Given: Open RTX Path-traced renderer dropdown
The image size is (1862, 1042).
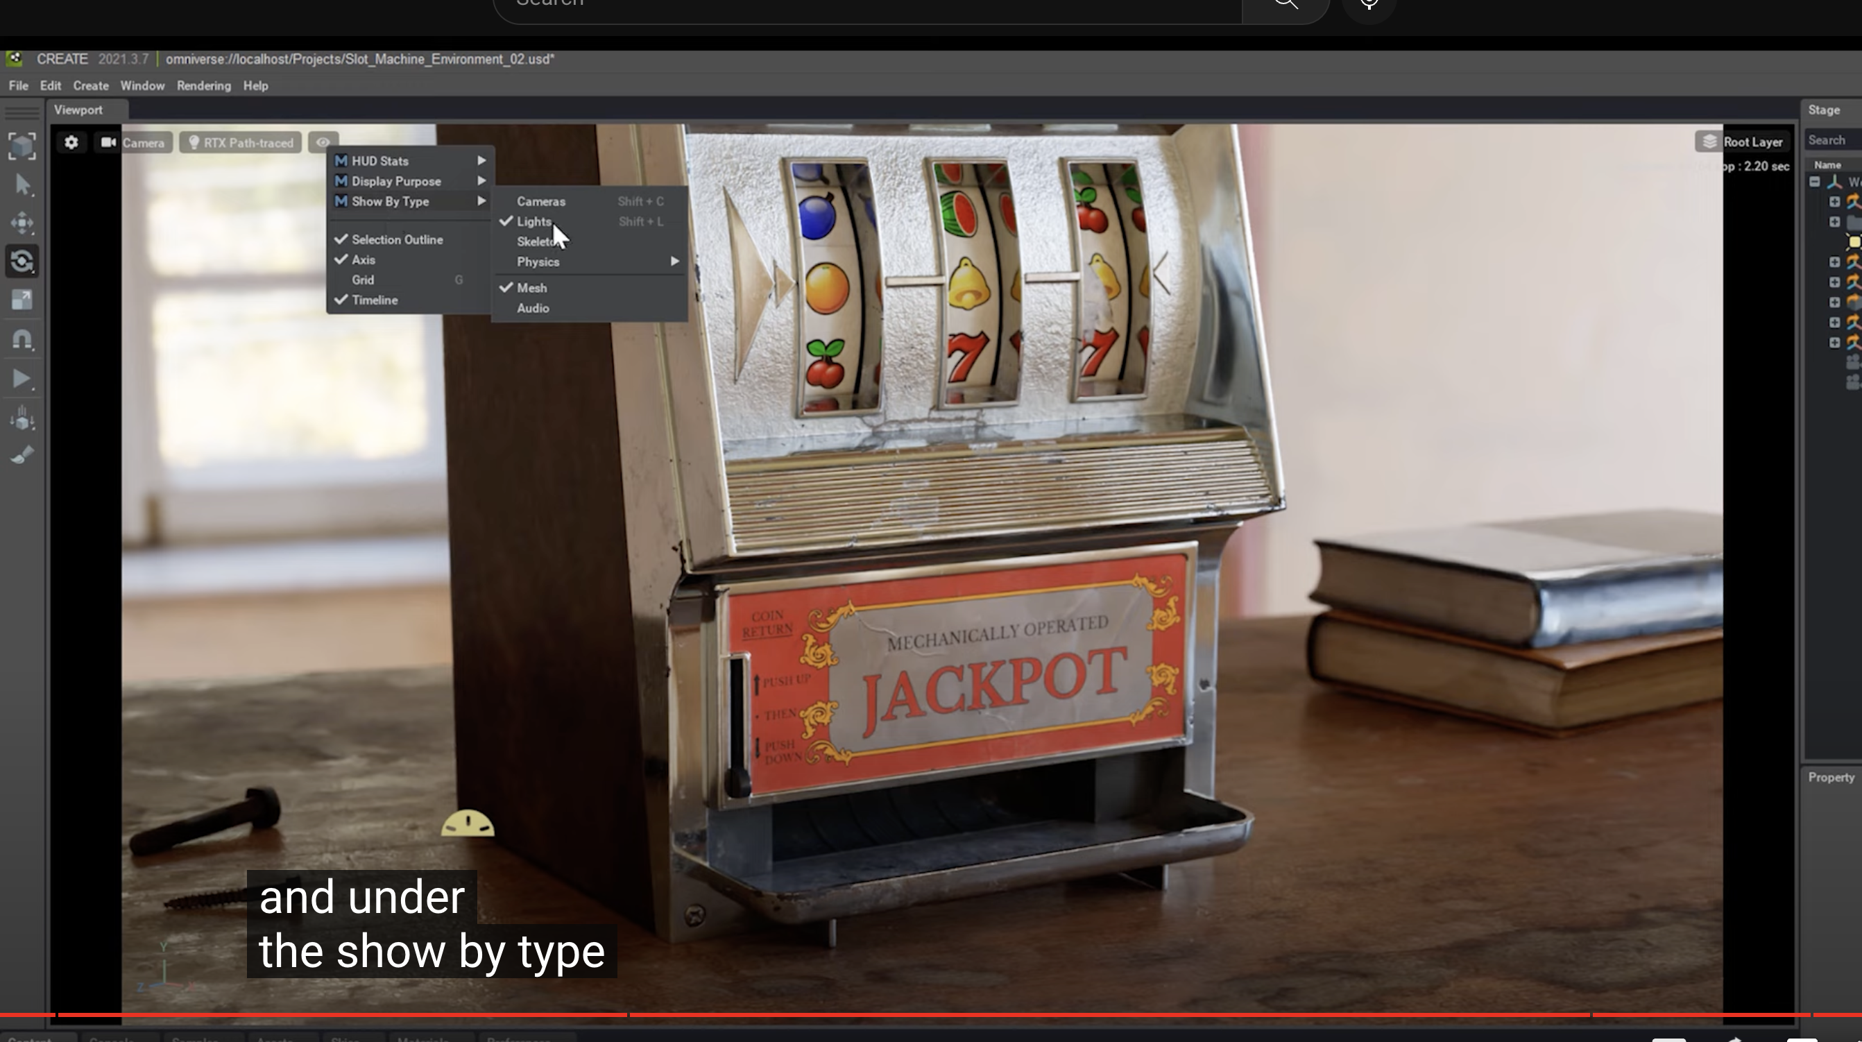Looking at the screenshot, I should [x=241, y=142].
